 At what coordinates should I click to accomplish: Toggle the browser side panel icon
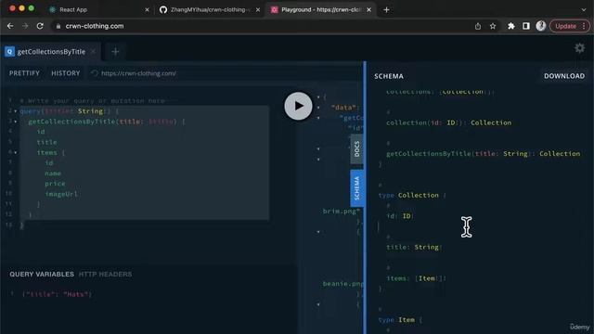pos(526,26)
